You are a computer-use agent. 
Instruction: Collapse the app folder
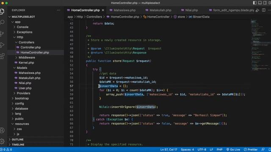(x=18, y=22)
